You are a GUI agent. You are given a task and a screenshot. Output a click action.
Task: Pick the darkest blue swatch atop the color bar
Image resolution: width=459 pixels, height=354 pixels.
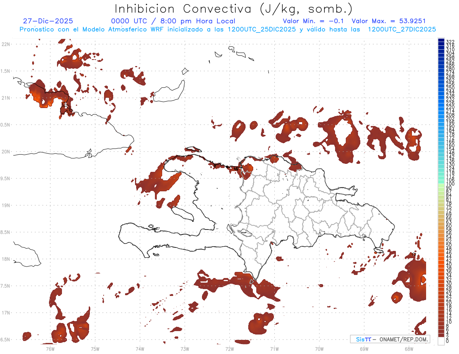click(x=441, y=40)
